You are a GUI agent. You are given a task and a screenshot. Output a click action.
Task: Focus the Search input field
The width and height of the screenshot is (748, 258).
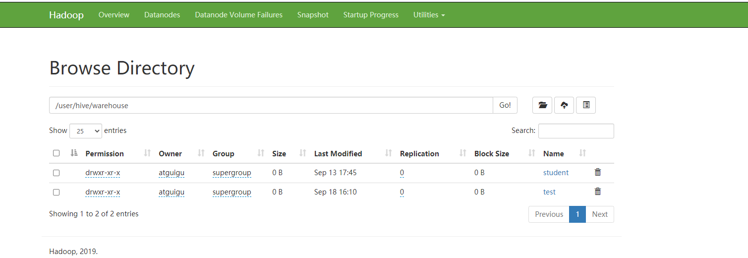(x=576, y=131)
